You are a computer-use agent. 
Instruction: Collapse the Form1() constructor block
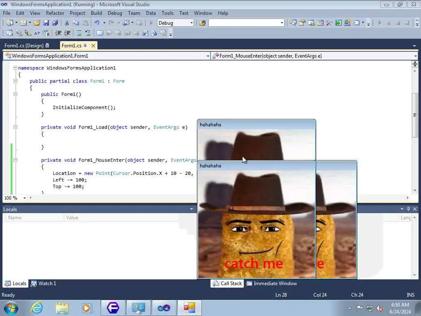[x=15, y=94]
